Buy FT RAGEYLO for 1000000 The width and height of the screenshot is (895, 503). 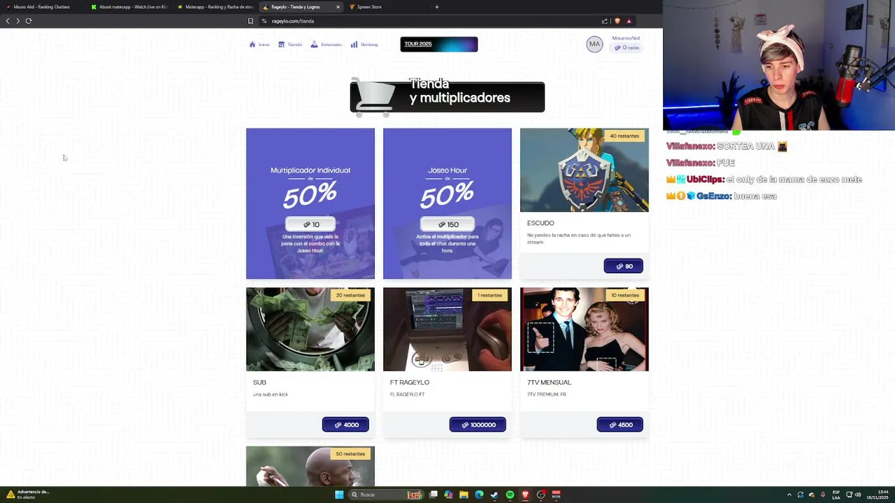(x=478, y=425)
